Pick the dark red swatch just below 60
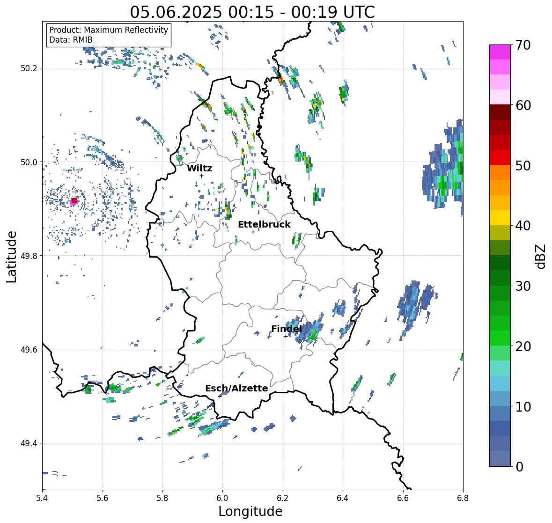 pyautogui.click(x=500, y=112)
